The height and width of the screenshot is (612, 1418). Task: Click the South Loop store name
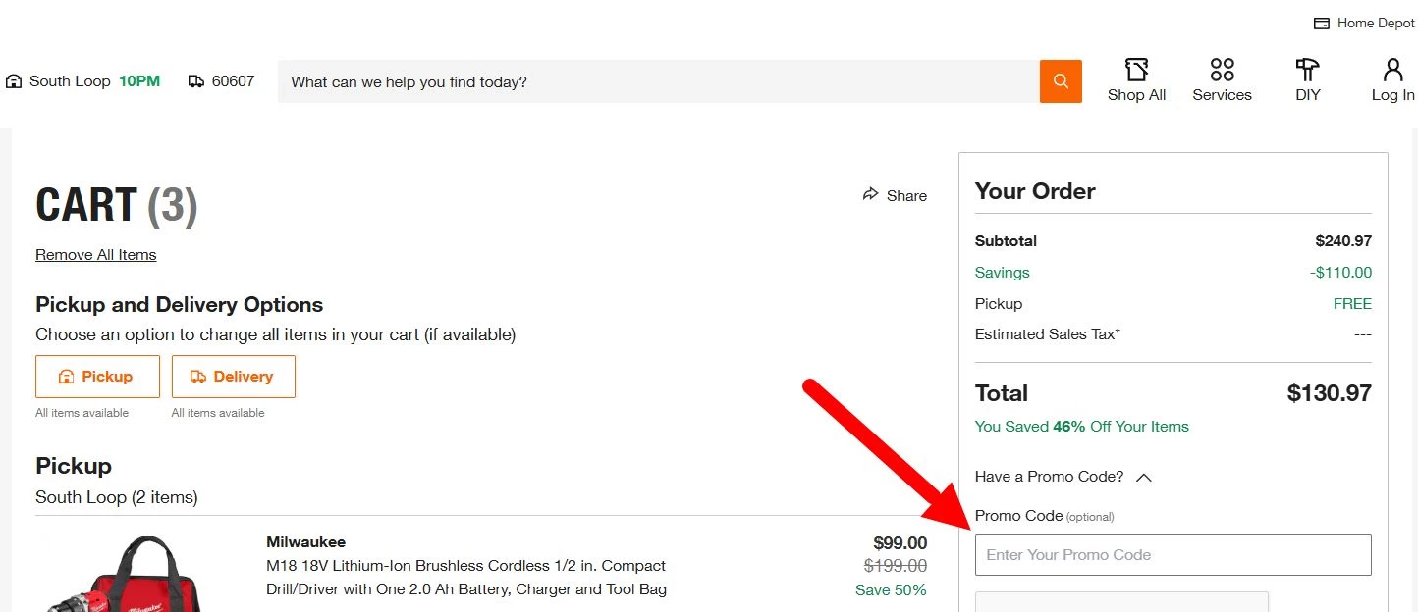click(70, 81)
